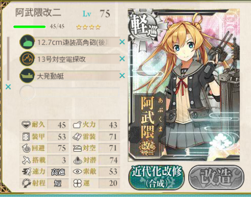Select the empty fourth equipment slot
The width and height of the screenshot is (251, 197).
pyautogui.click(x=70, y=92)
